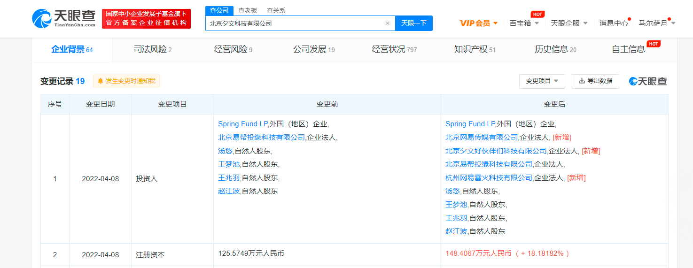Image resolution: width=693 pixels, height=268 pixels.
Task: Click the 序号 column header
Action: tap(55, 104)
